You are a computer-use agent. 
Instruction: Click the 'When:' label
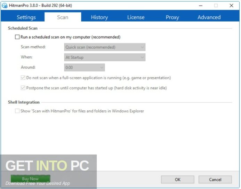(x=26, y=57)
